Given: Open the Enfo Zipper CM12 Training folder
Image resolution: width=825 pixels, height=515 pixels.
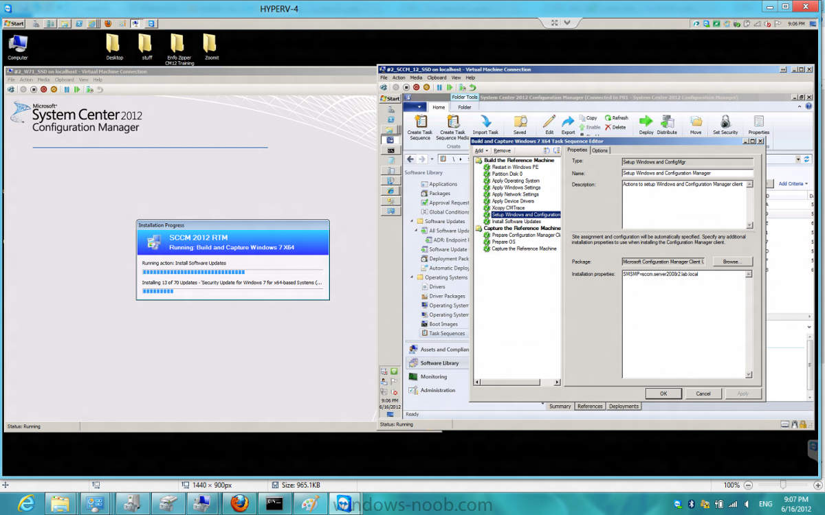Looking at the screenshot, I should 179,49.
